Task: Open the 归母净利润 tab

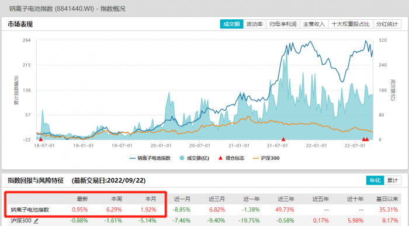Action: click(283, 24)
